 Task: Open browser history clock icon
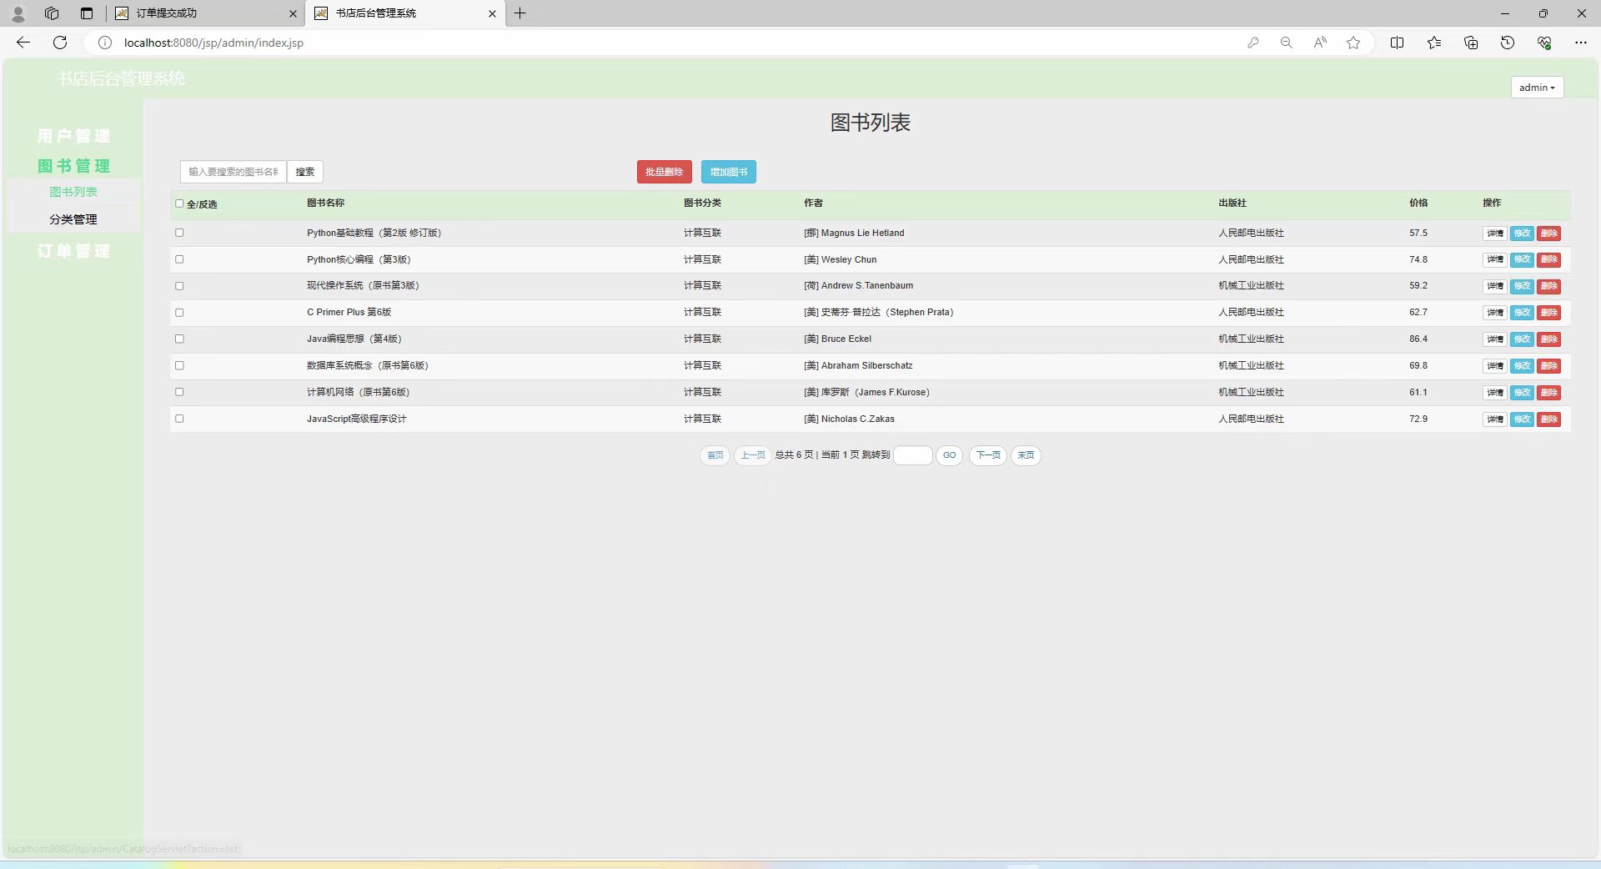click(1508, 43)
